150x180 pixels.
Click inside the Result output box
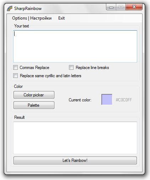click(75, 138)
